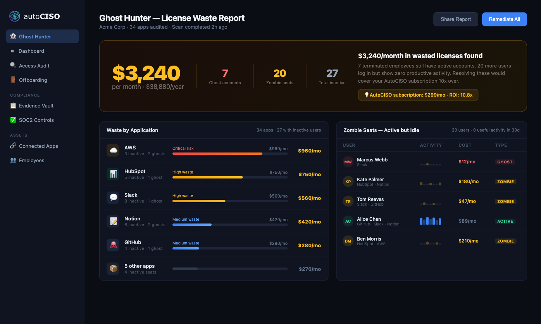Screen dimensions: 541x324
Task: Click the TR avatar for Tom Reeves
Action: (348, 201)
